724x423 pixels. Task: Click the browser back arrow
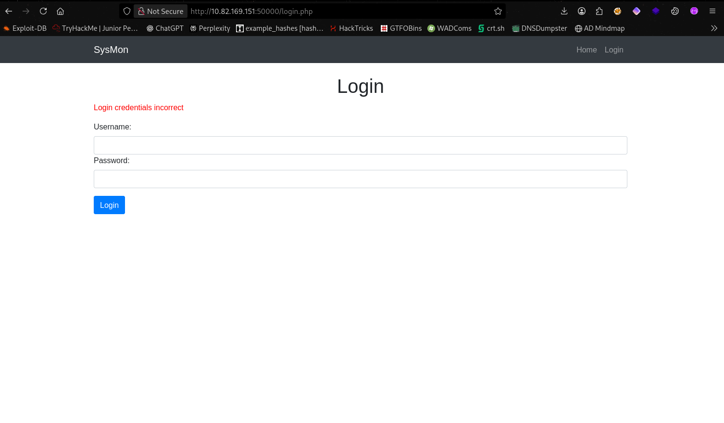[x=9, y=11]
